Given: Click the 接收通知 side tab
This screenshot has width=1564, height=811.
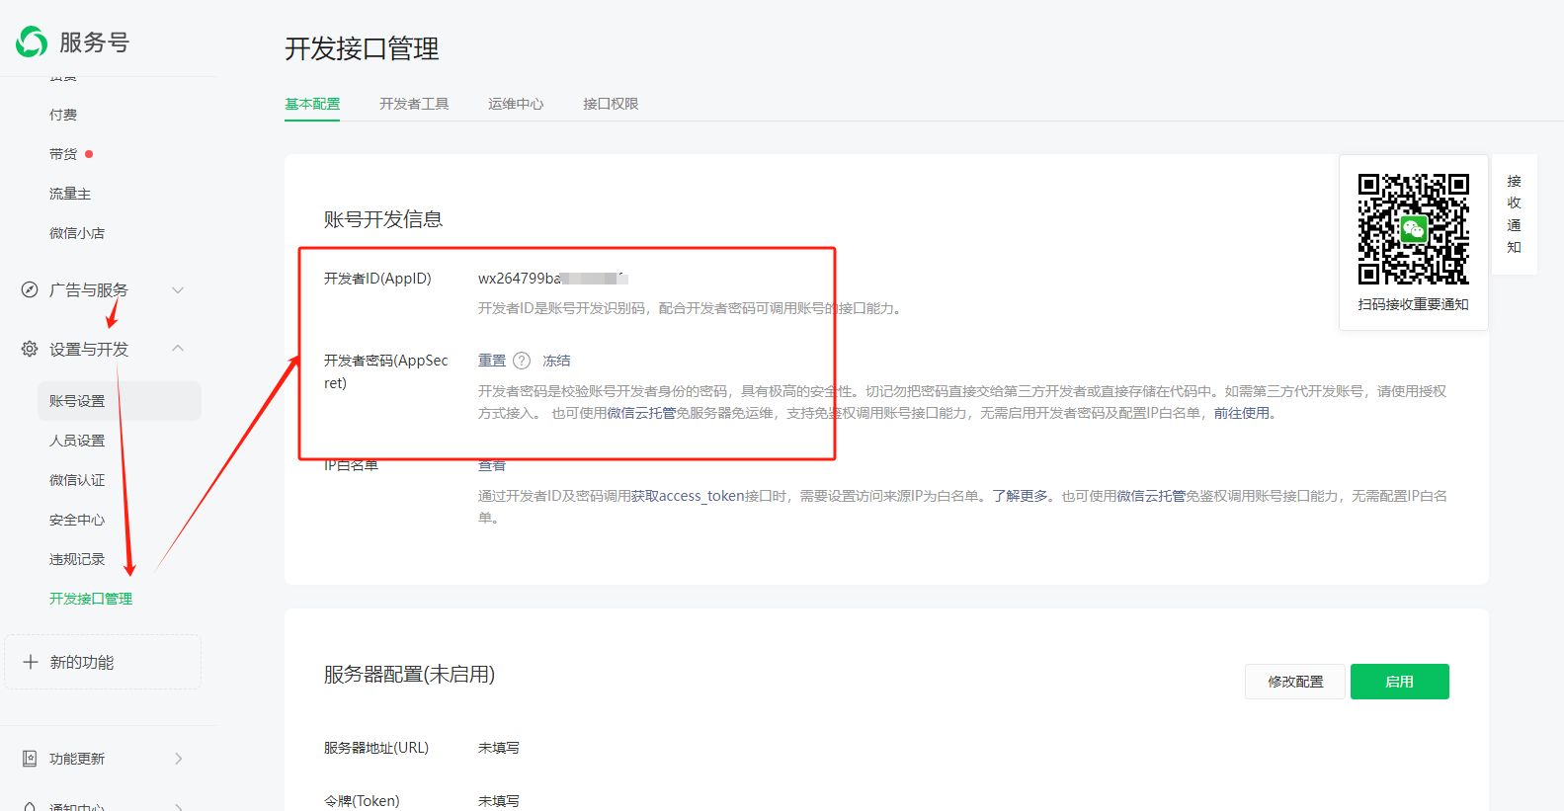Looking at the screenshot, I should click(1514, 214).
